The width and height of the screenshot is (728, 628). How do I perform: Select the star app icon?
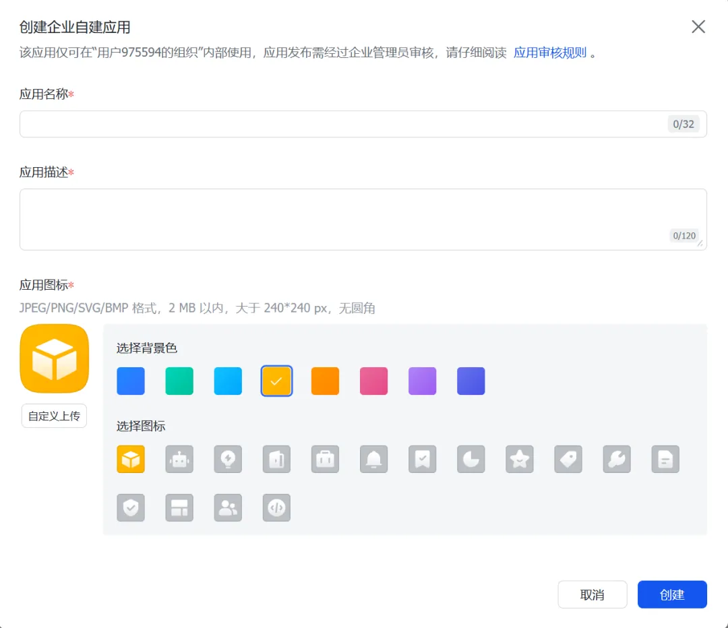coord(519,460)
